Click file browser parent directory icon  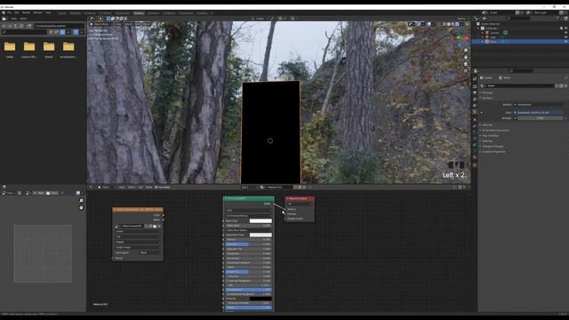pos(16,26)
